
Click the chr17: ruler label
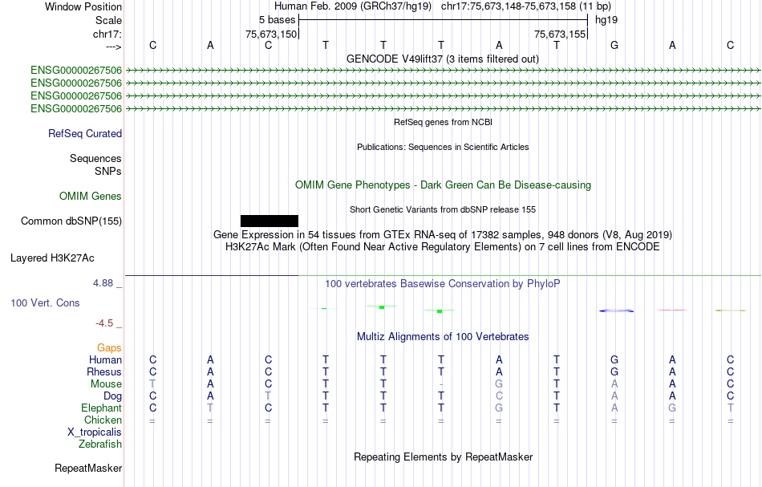[x=107, y=34]
